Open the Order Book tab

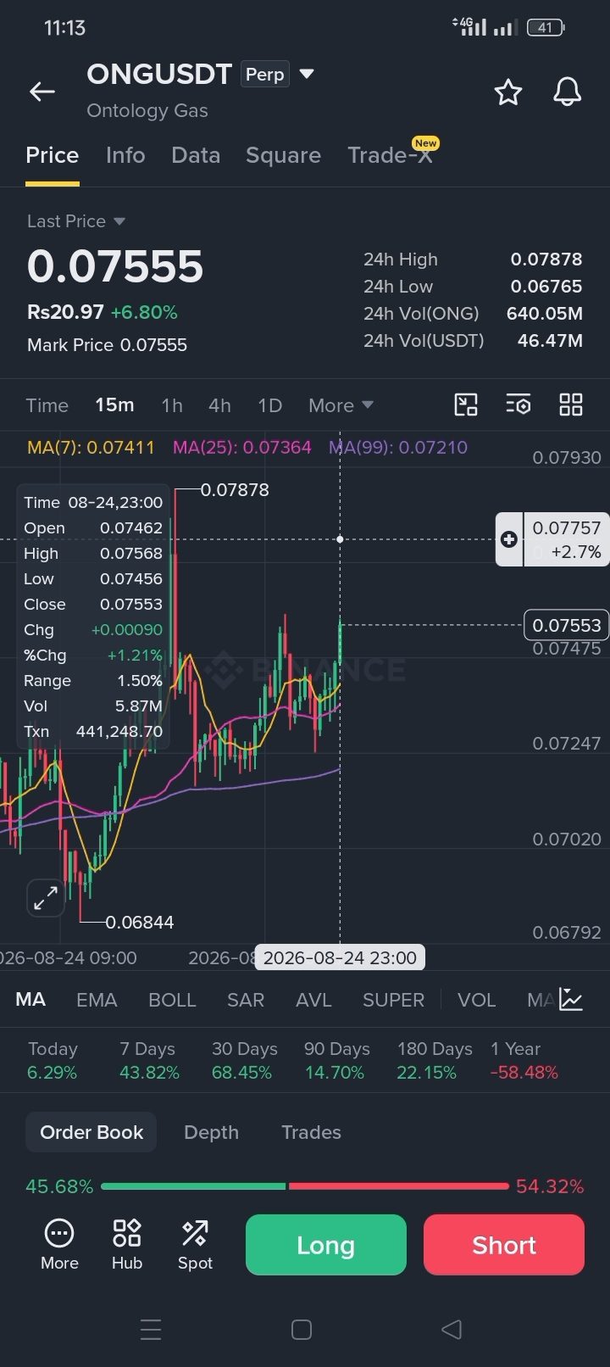(91, 1132)
